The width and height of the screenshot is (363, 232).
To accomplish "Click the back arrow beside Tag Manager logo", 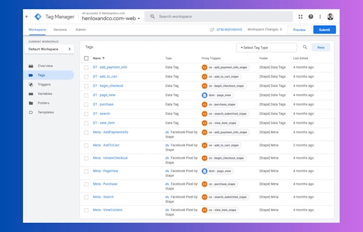I will [27, 16].
